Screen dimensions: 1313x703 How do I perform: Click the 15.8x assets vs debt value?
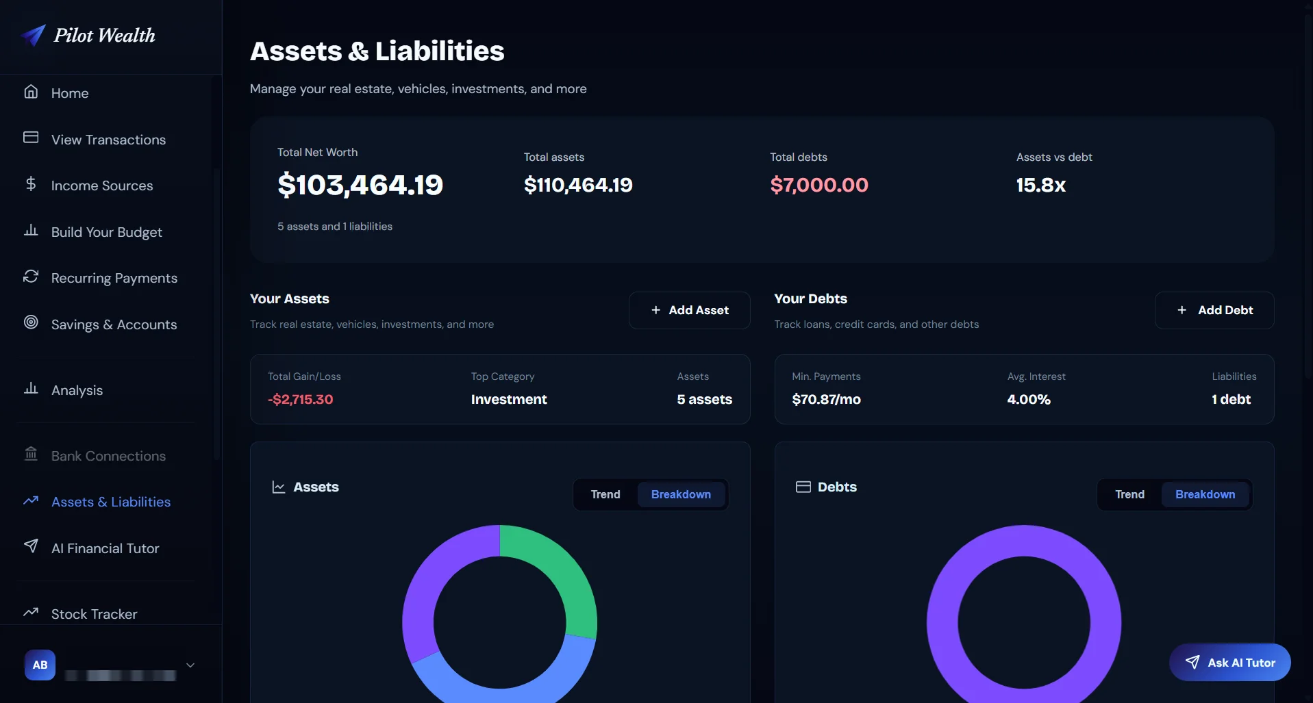click(x=1041, y=185)
